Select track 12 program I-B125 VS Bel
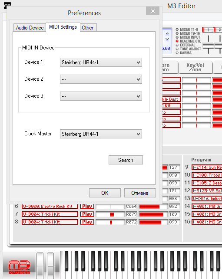The height and width of the screenshot is (279, 222). click(x=207, y=191)
